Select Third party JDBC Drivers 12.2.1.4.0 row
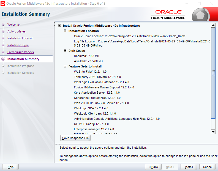Screen dimensions: 218x171 97,77
